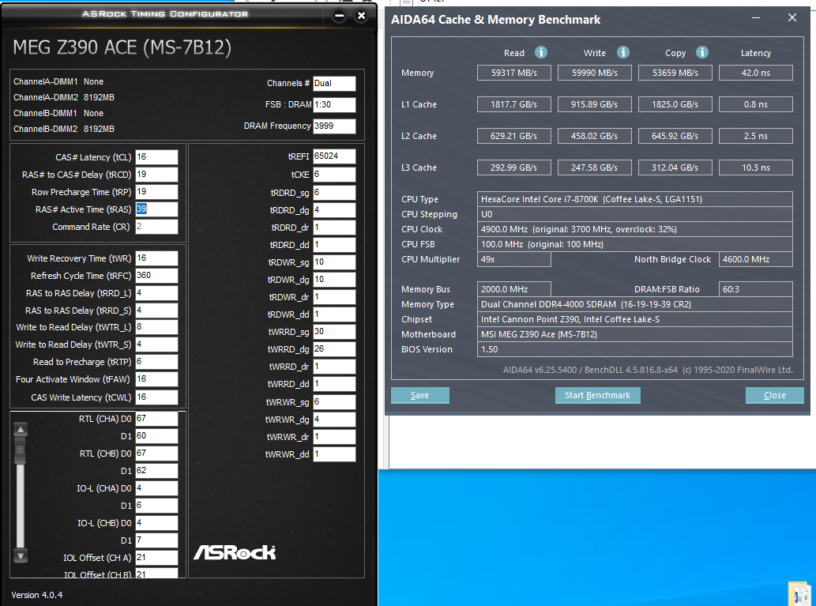The height and width of the screenshot is (606, 816).
Task: Click the Close button in AIDA64
Action: coord(774,395)
